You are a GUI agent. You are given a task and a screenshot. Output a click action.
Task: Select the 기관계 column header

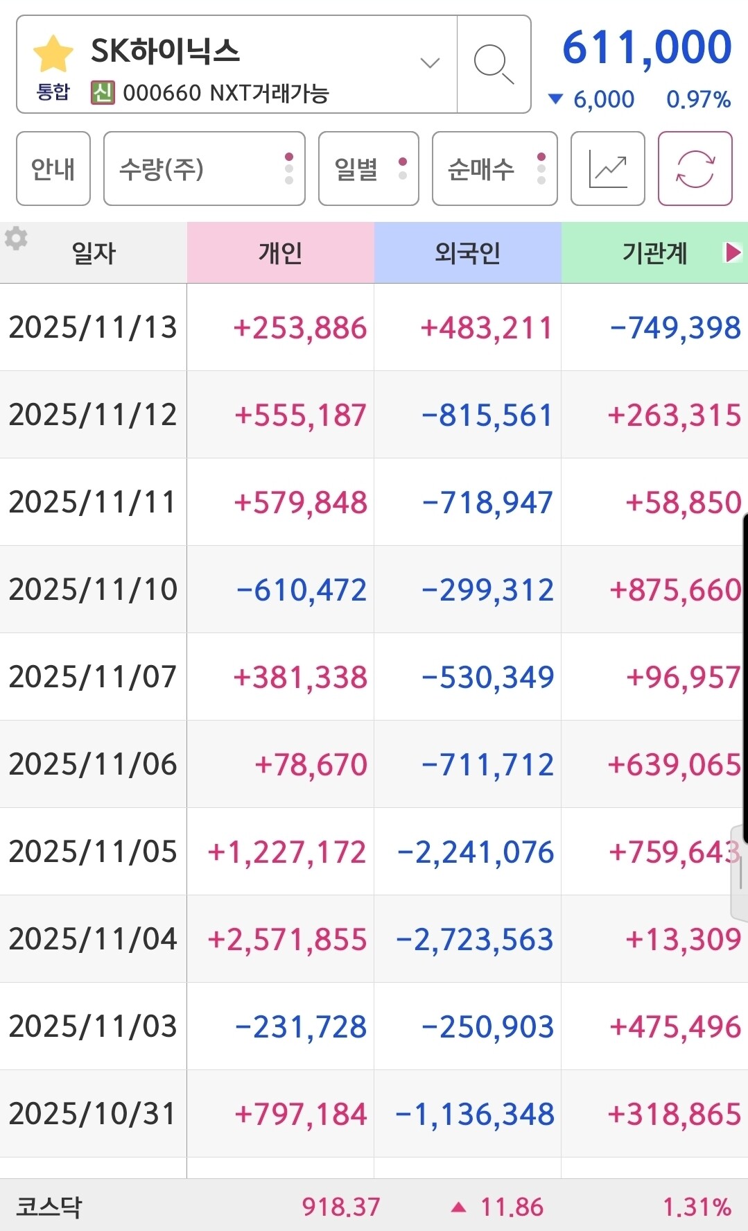click(654, 252)
